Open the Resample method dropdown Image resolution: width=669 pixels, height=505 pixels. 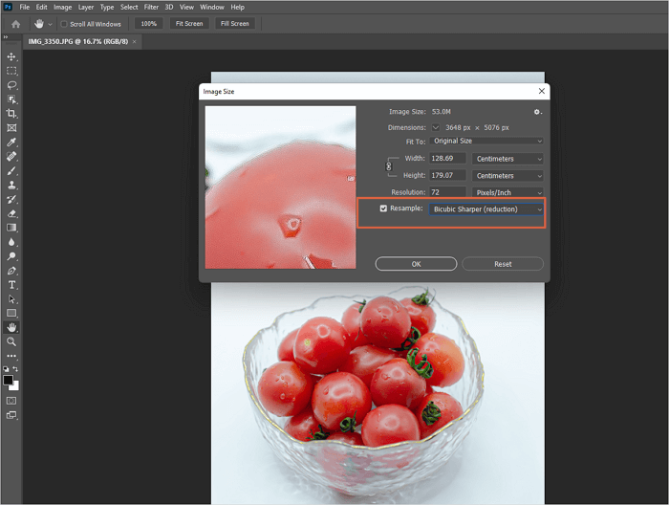[x=486, y=209]
